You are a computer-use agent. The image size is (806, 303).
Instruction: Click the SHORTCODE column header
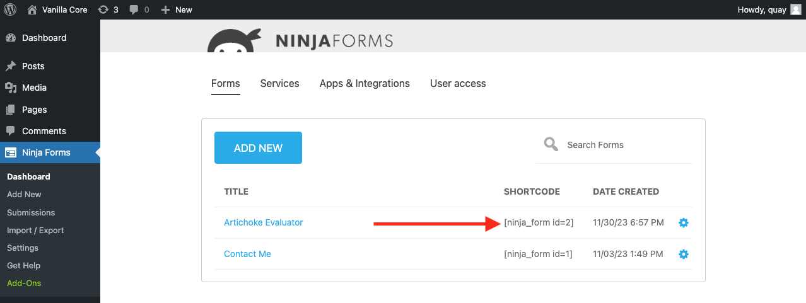(532, 192)
